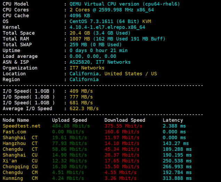Click the Speedtest.net upload '484.88 Mbit/s'
Viewport: 221px width, 182px height.
pos(71,126)
